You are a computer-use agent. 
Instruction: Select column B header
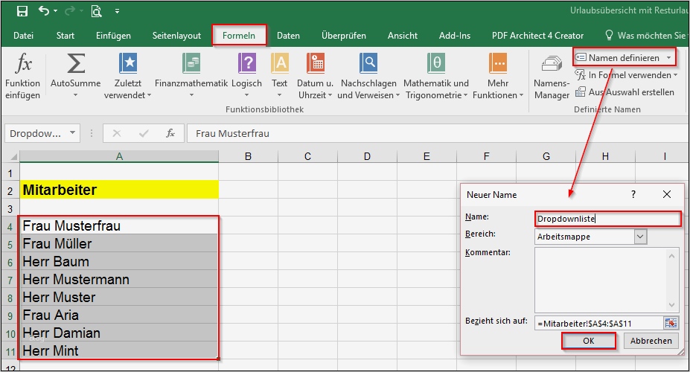pos(248,156)
